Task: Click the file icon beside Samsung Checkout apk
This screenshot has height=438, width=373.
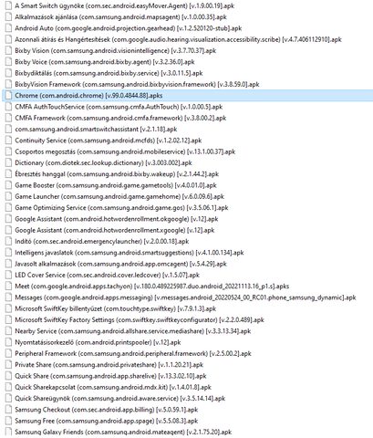Action: click(9, 410)
